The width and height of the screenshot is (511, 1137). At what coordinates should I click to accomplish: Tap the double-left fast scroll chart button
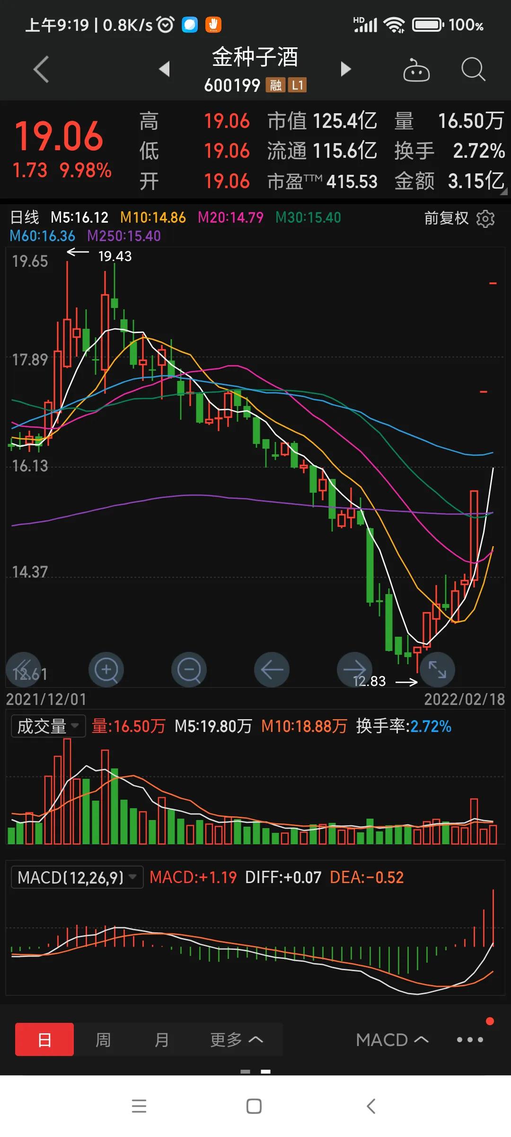24,670
